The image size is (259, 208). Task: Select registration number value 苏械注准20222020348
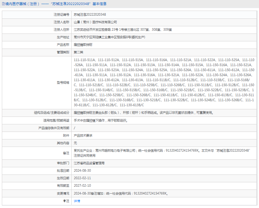90,14
